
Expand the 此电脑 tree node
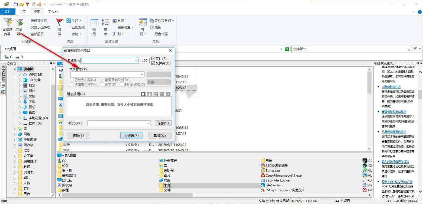point(14,69)
